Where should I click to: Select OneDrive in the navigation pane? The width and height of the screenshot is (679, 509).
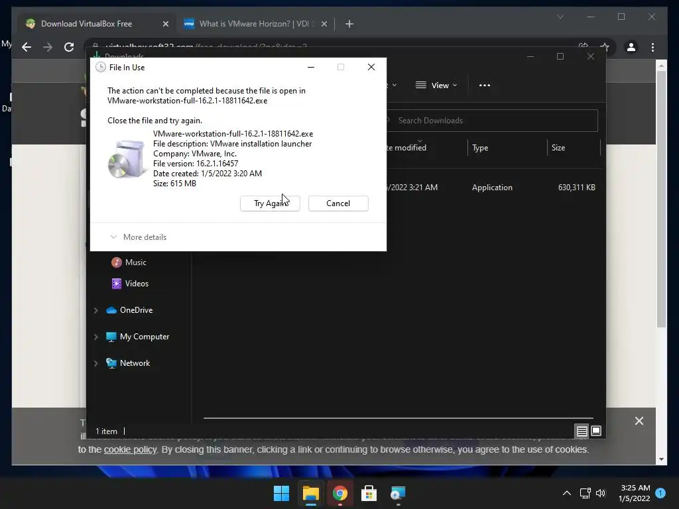(137, 310)
